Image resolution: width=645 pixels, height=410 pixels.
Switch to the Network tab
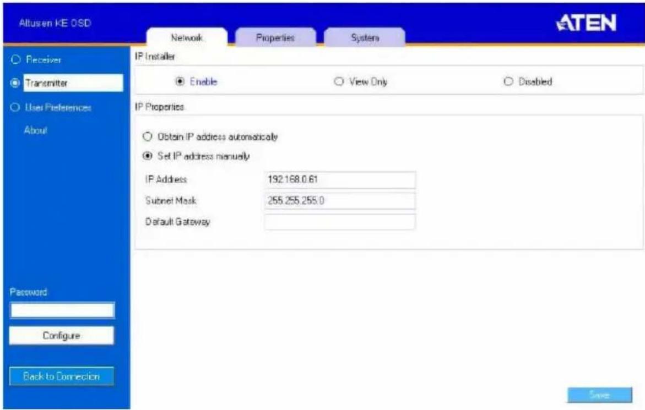pos(187,37)
